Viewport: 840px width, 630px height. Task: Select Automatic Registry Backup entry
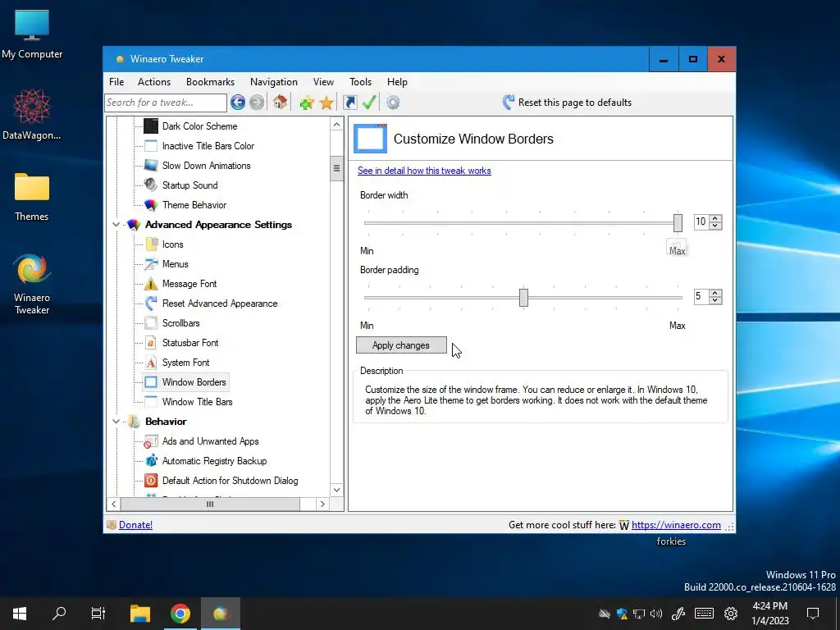coord(214,461)
